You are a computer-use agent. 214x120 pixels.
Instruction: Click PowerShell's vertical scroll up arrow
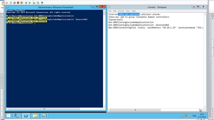[x=104, y=11]
